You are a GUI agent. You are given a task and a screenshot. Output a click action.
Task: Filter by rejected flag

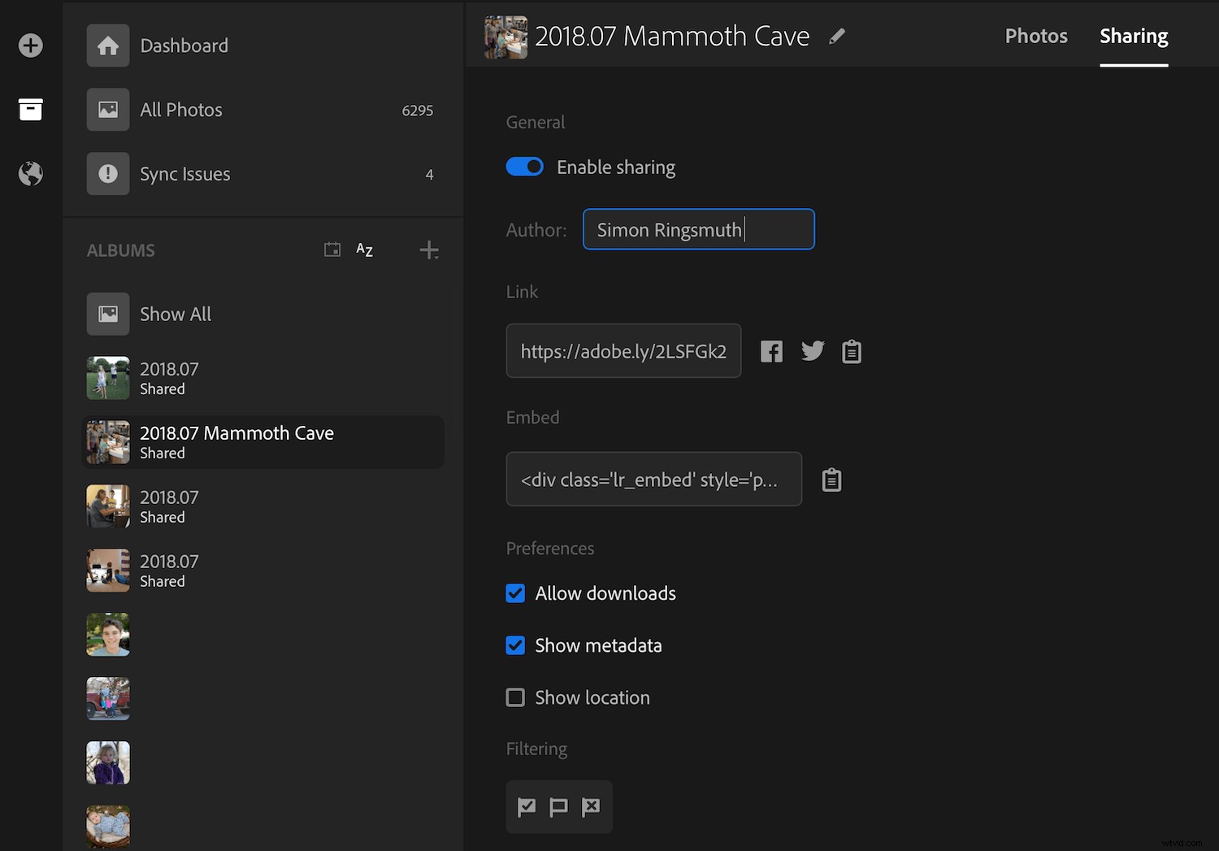click(x=591, y=807)
